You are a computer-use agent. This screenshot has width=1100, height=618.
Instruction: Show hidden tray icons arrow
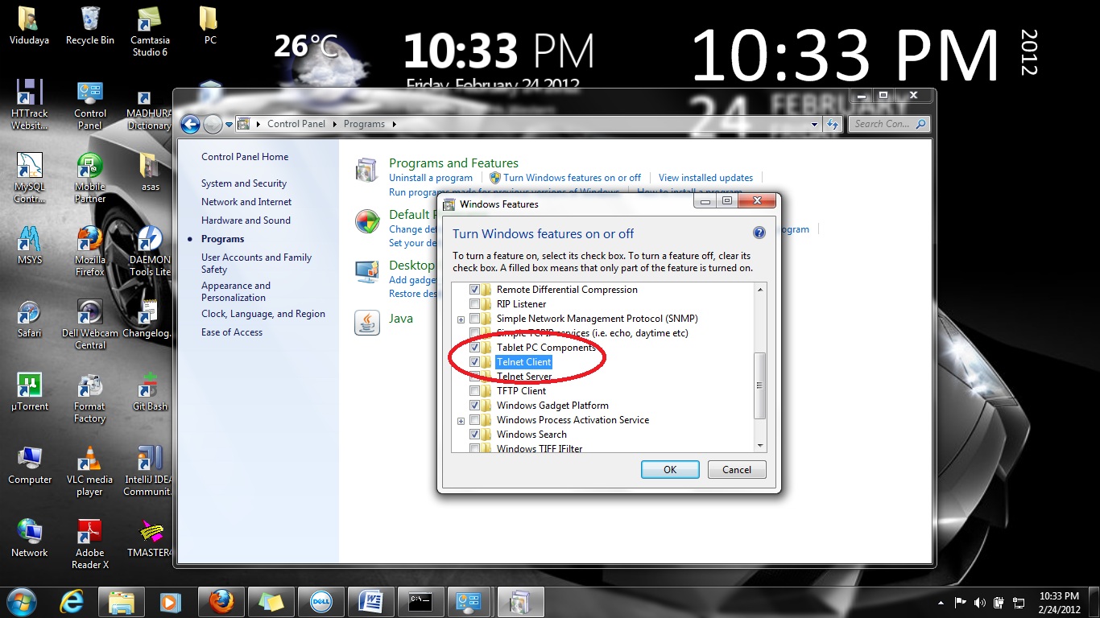coord(941,602)
